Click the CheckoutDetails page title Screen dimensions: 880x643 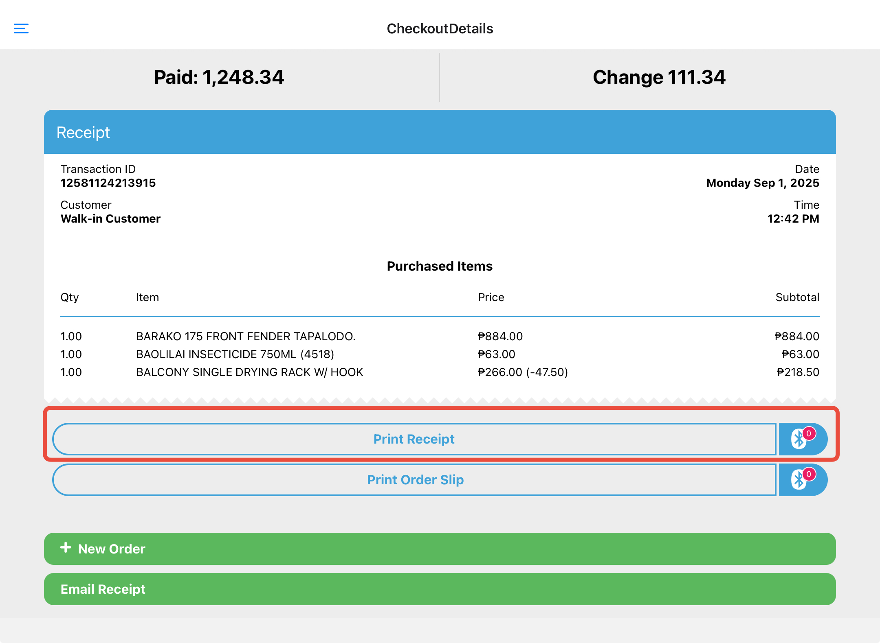point(440,28)
